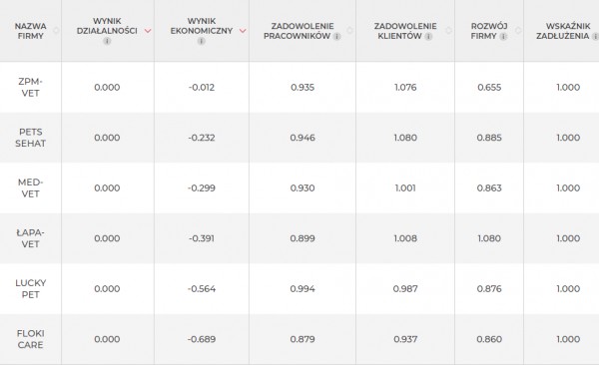Image resolution: width=599 pixels, height=365 pixels.
Task: Show info icon beside Rozwój Firmy
Action: [x=503, y=36]
